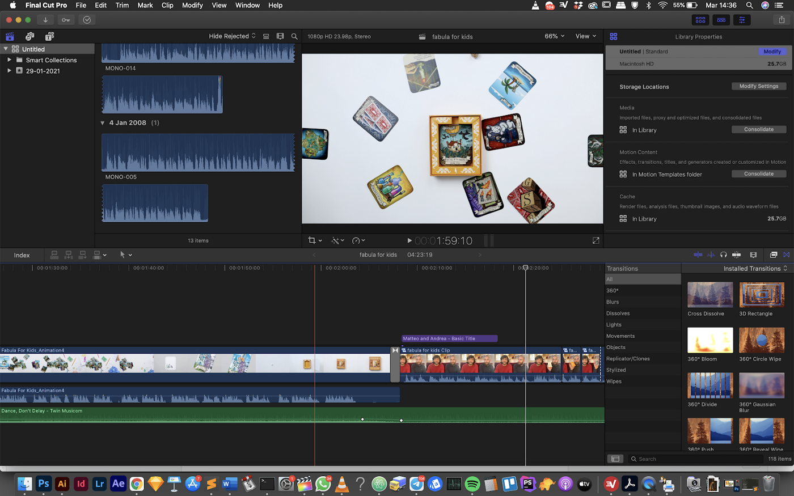Collapse the 4 Jan 2008 group
The image size is (794, 496).
click(103, 123)
